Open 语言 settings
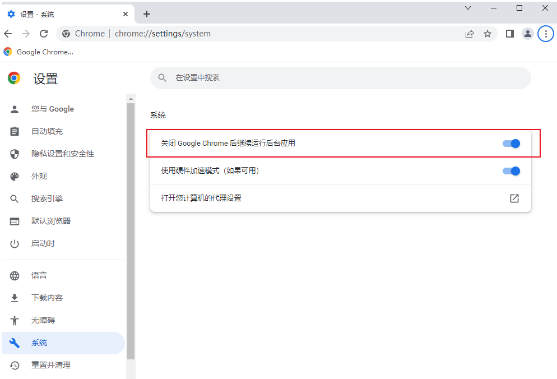Screen dimensions: 557x379 point(63,275)
